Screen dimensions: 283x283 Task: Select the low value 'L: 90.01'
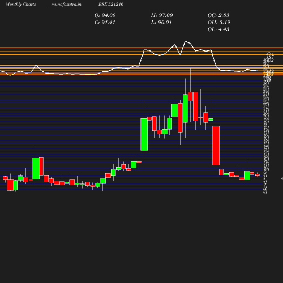[161, 22]
